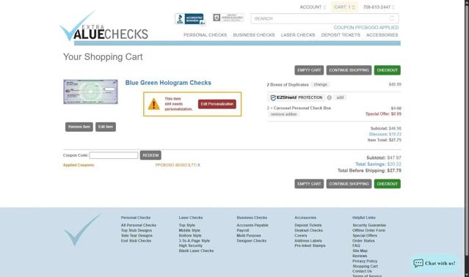The image size is (469, 277).
Task: Click the Total Before Shipping: $27.75 text
Action: point(369,171)
